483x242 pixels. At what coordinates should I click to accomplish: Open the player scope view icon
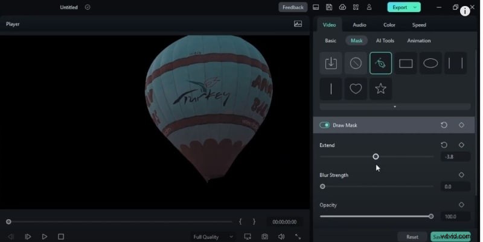(x=298, y=24)
